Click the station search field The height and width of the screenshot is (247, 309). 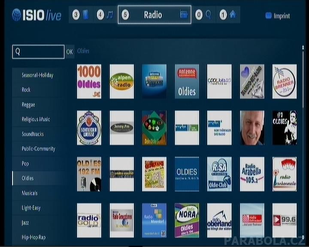click(x=38, y=51)
